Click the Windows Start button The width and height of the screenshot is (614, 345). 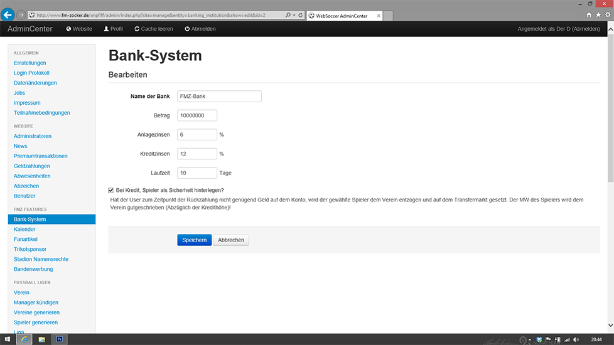(6, 339)
